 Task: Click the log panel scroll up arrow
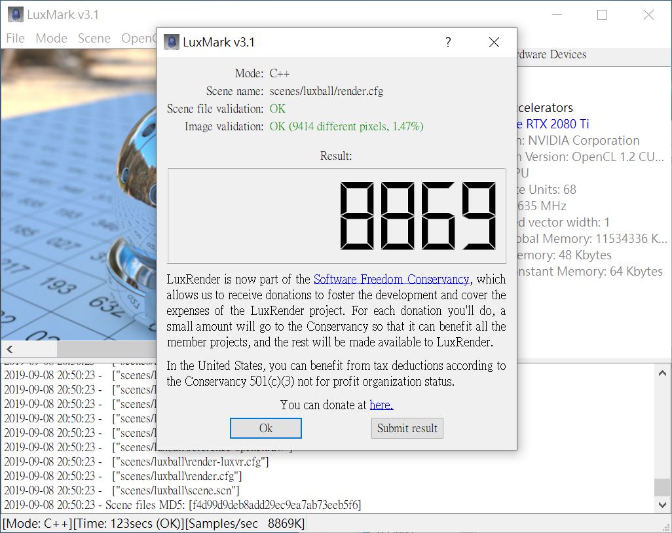tap(662, 373)
